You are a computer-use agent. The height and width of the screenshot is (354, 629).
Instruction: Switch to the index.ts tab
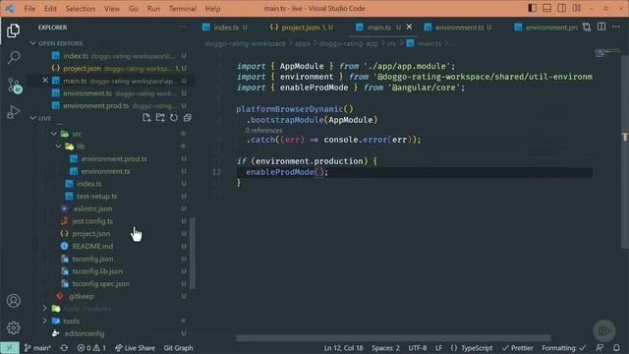(227, 28)
